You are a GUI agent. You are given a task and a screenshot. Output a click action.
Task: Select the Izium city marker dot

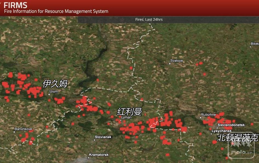point(49,94)
